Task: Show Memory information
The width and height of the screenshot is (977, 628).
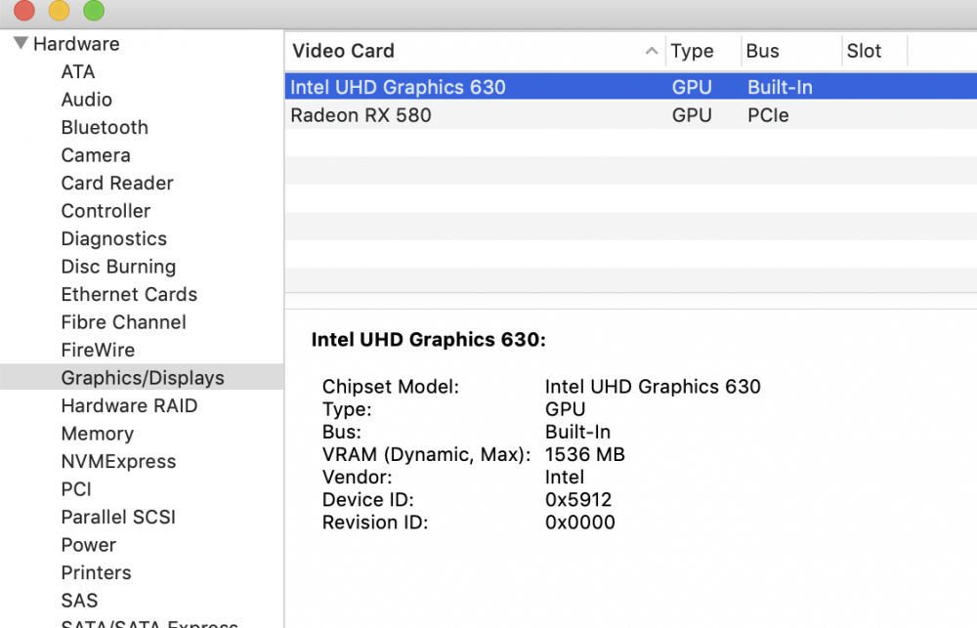Action: pos(97,434)
